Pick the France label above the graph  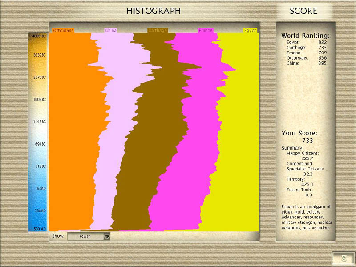point(205,31)
